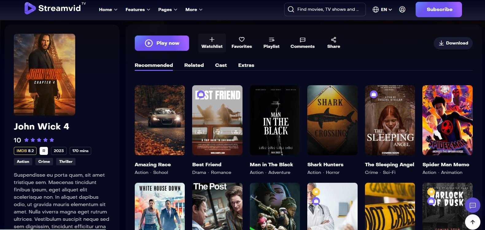This screenshot has width=485, height=230.
Task: Expand the More menu
Action: (x=194, y=10)
